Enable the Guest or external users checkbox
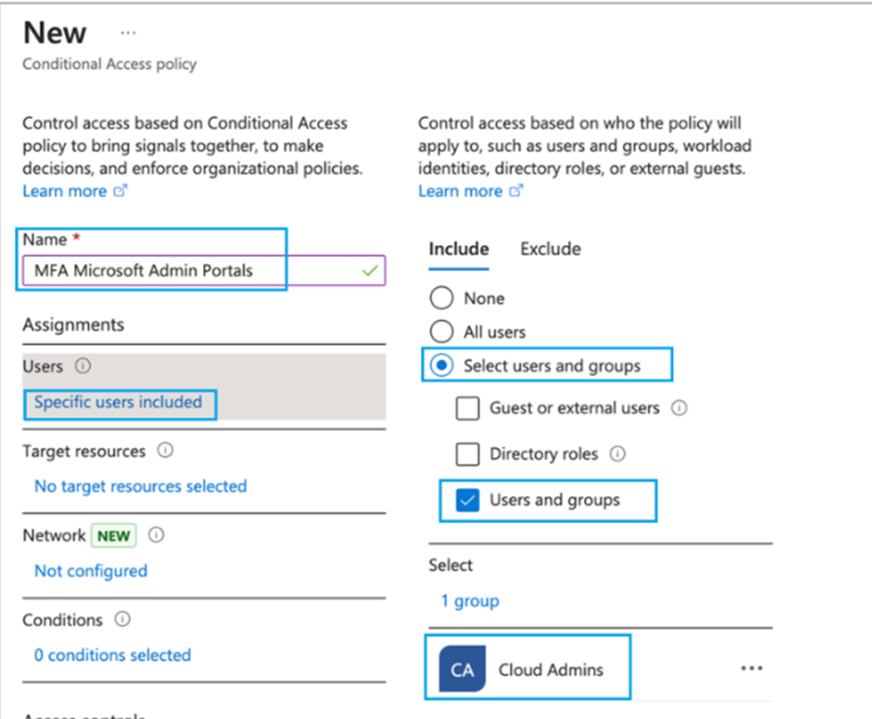The image size is (872, 719). (x=468, y=407)
